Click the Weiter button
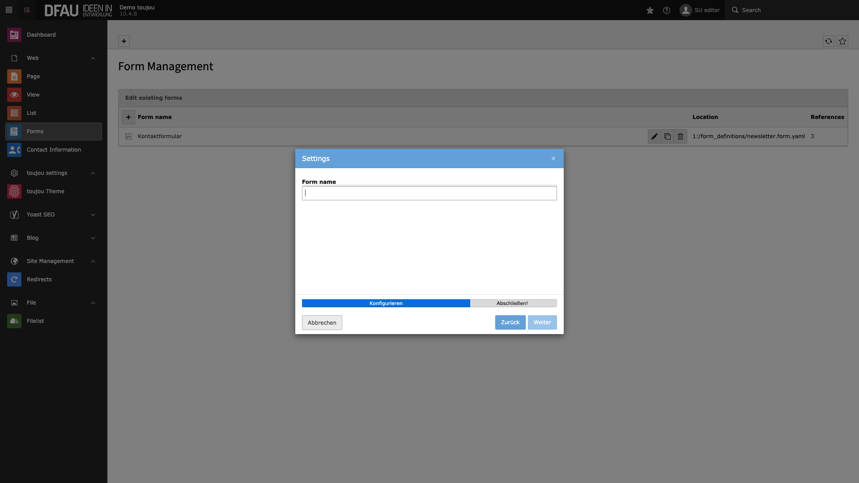Viewport: 859px width, 483px height. tap(542, 322)
